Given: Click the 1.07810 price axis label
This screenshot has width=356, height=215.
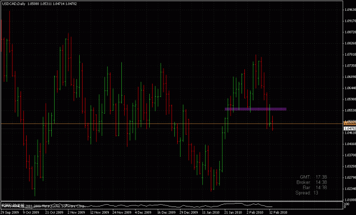Looking at the screenshot, I should click(x=350, y=55).
